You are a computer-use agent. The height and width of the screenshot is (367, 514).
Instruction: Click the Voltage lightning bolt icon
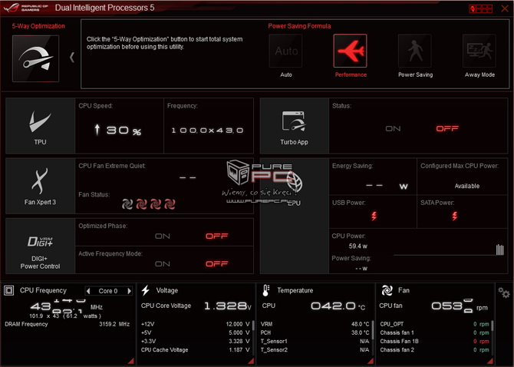tap(146, 290)
